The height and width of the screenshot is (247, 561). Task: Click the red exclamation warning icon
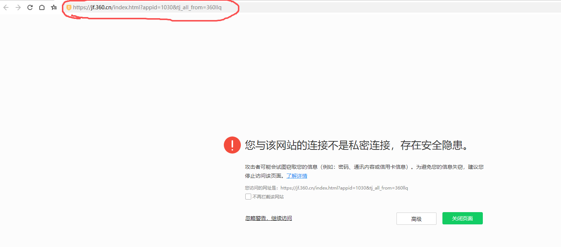pos(232,145)
